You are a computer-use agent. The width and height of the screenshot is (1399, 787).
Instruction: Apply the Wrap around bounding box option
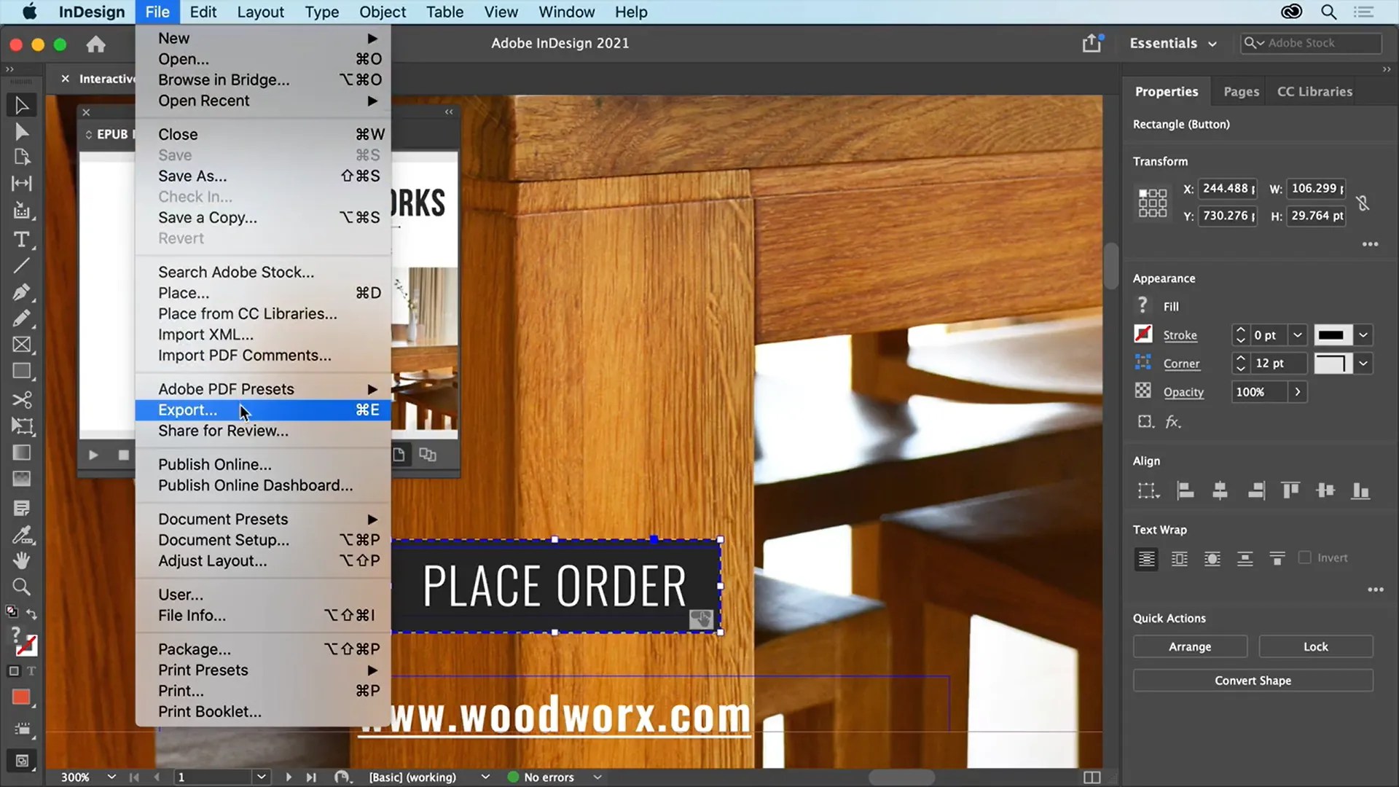(1179, 558)
